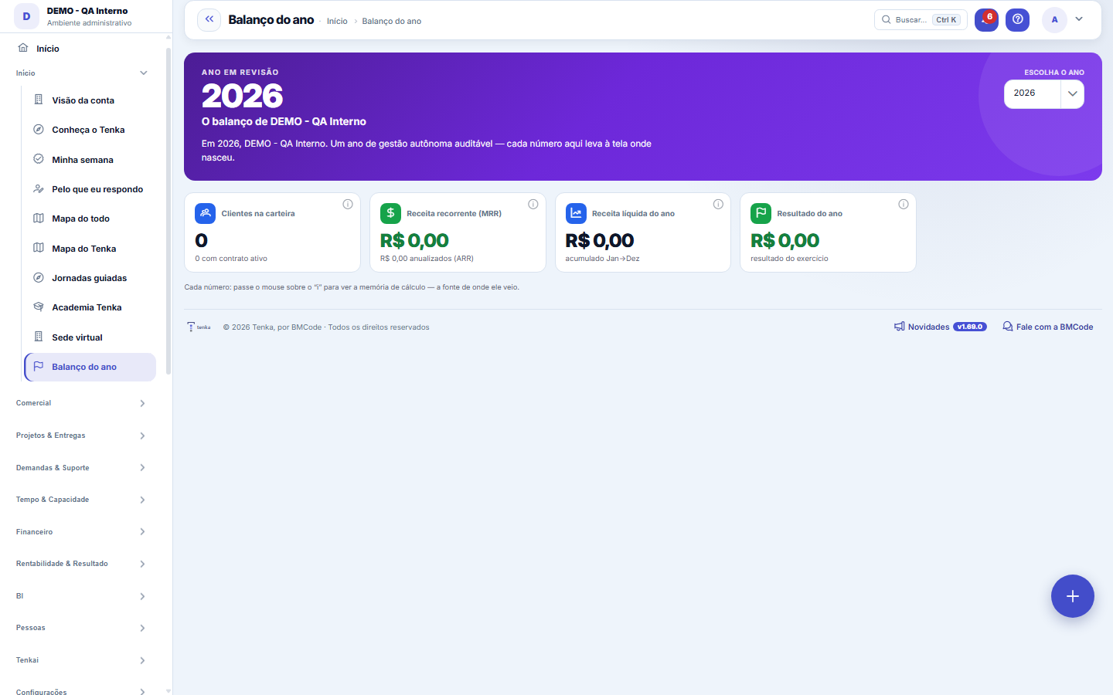Viewport: 1113px width, 695px height.
Task: Click info icon on Clientes na carteira card
Action: point(348,204)
